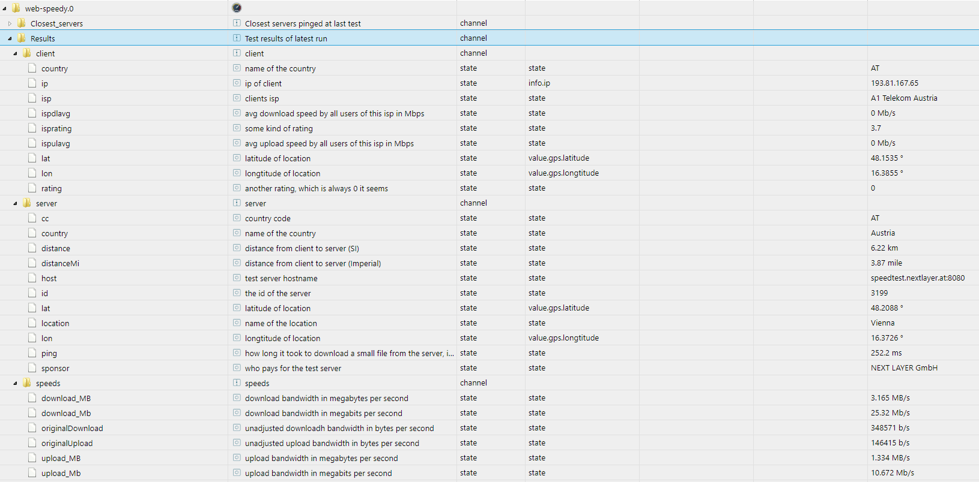The height and width of the screenshot is (482, 979).
Task: Click 'value.gps.latitude' role in client lat row
Action: [559, 158]
